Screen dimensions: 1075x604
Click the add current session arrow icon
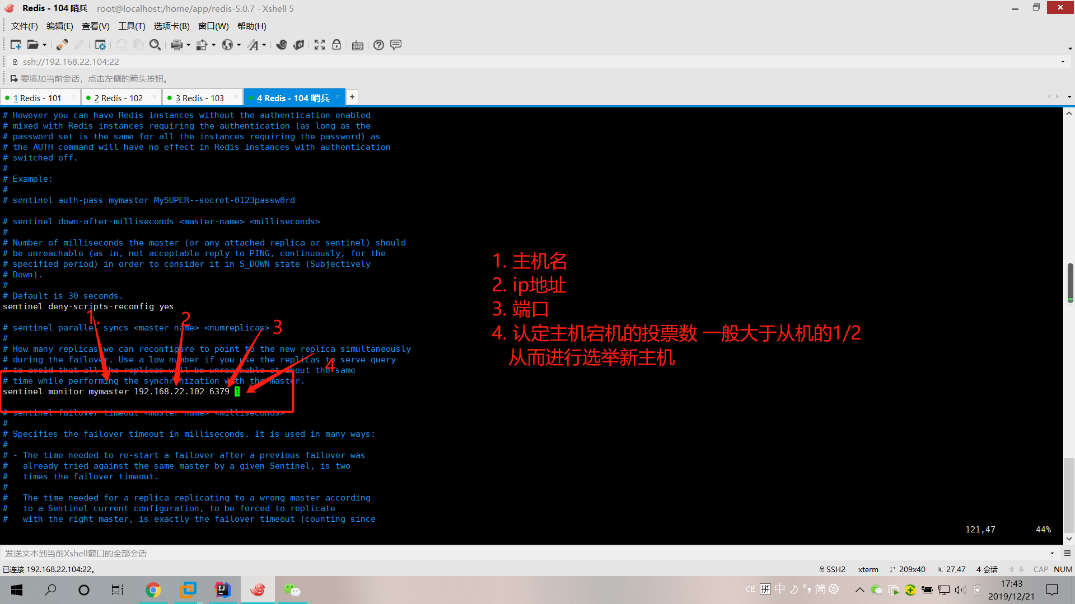point(13,78)
